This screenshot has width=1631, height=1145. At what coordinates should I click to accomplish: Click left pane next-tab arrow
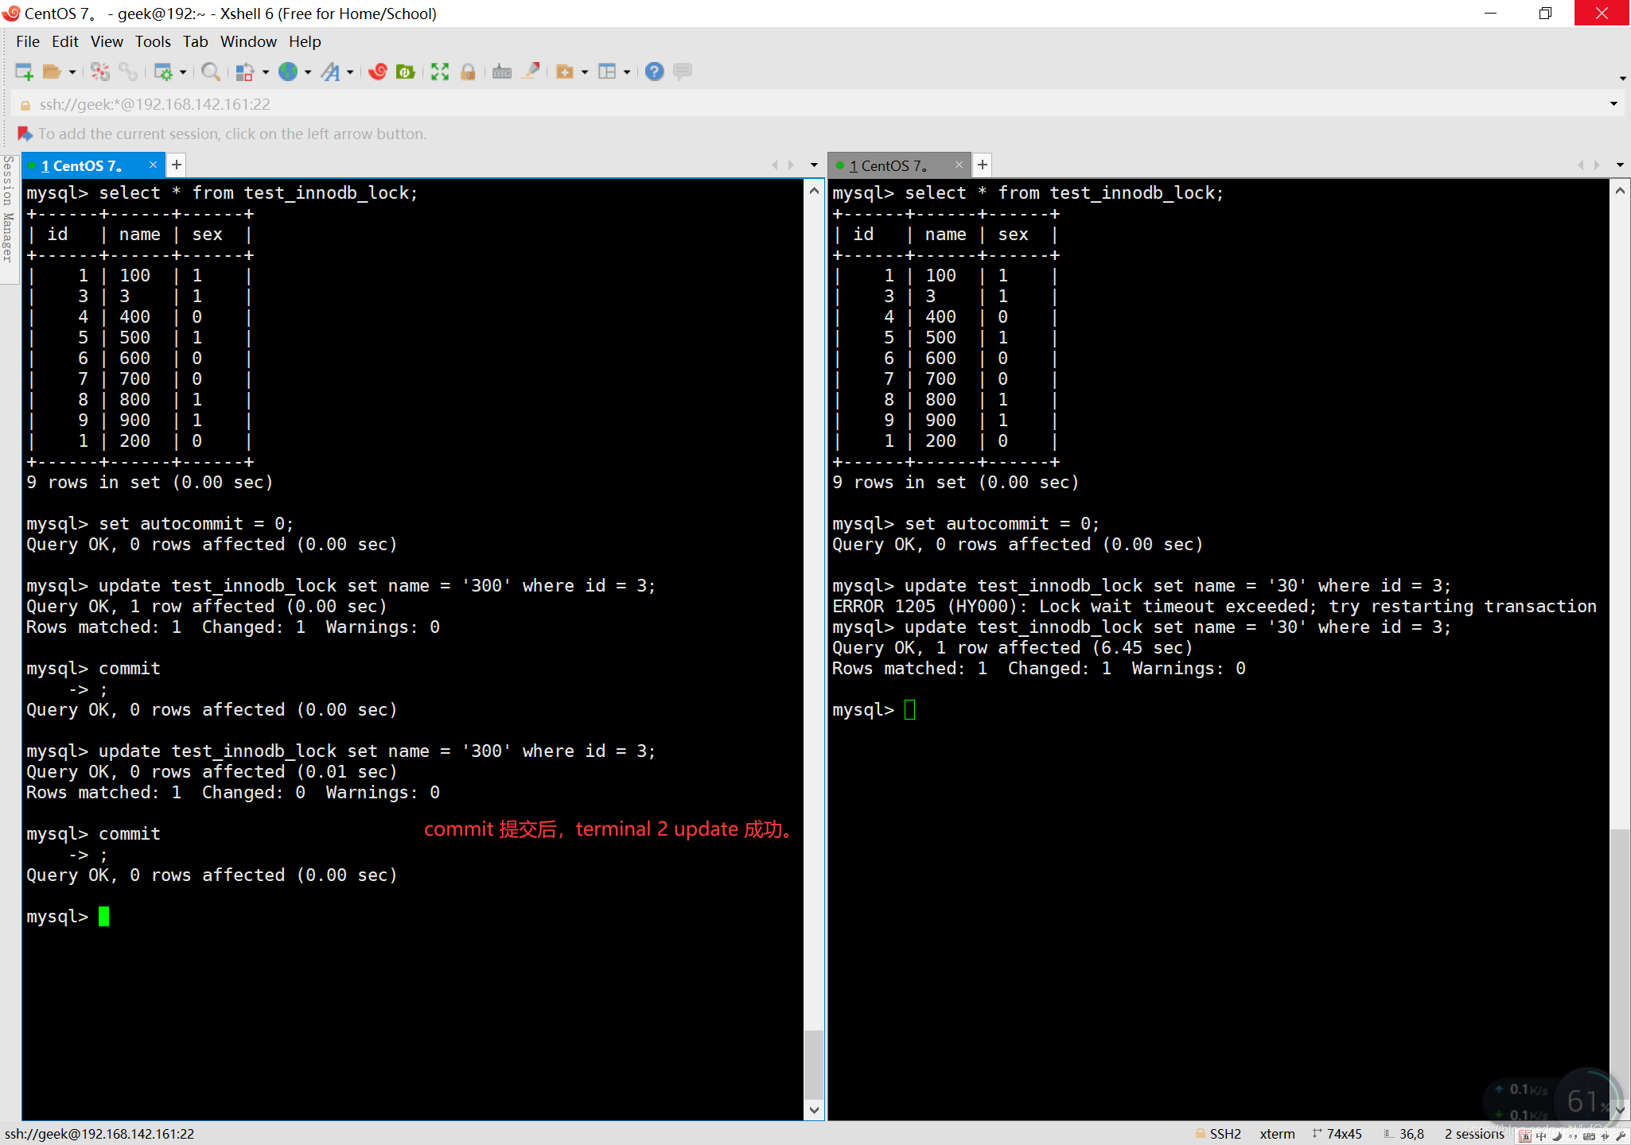coord(791,165)
